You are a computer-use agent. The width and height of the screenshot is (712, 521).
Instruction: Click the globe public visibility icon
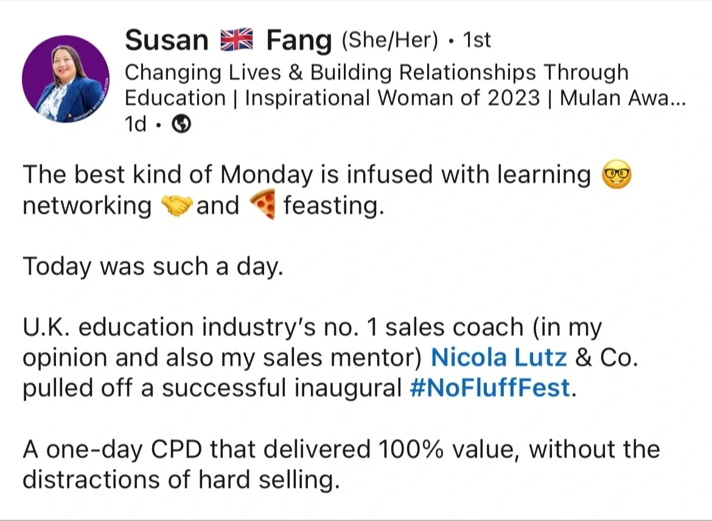(182, 124)
